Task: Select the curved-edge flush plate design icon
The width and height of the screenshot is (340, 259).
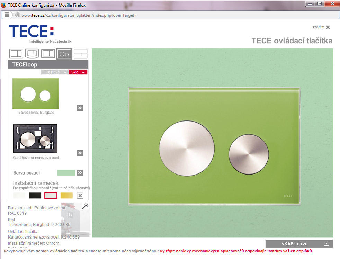Action: 32,54
